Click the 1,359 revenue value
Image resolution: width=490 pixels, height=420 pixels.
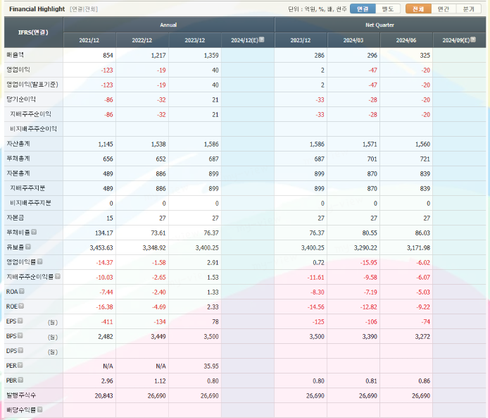pos(211,56)
